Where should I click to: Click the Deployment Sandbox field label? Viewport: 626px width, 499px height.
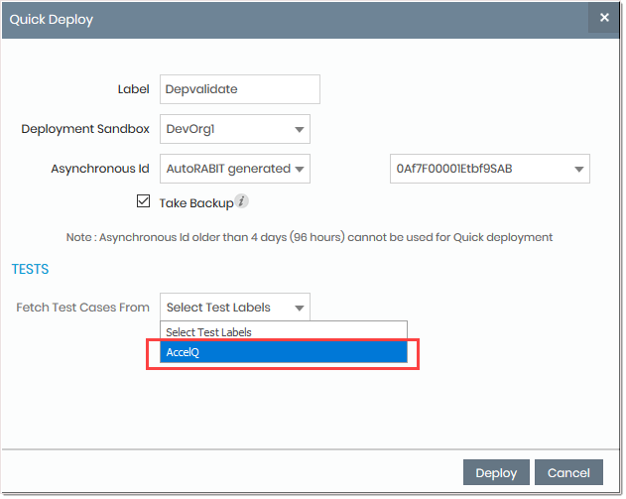[85, 129]
